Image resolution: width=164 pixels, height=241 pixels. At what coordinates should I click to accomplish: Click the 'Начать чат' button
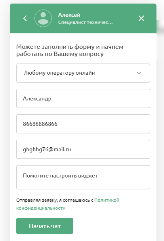[x=45, y=226]
